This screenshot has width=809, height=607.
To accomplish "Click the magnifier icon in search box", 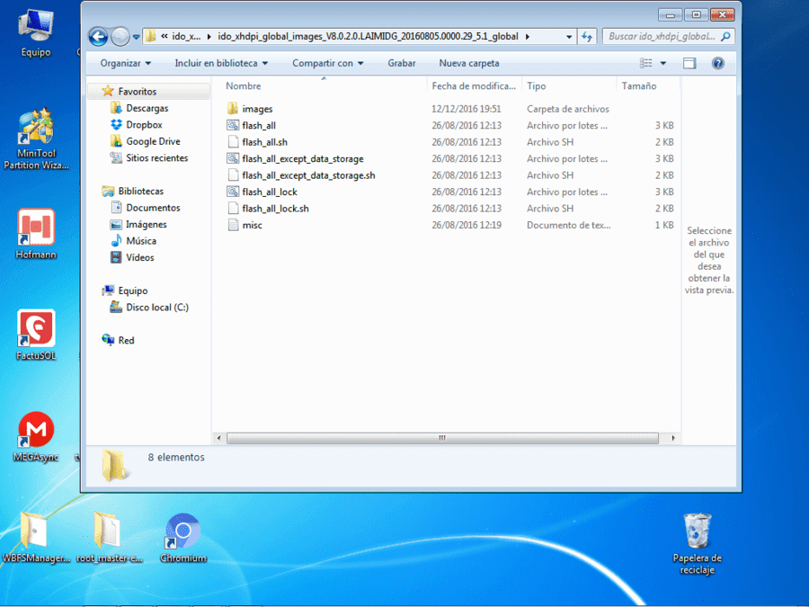I will pyautogui.click(x=725, y=37).
